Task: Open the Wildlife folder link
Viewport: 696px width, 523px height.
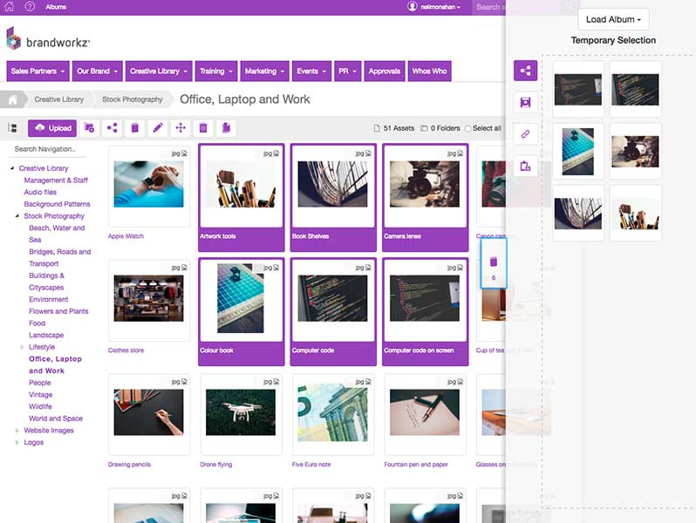Action: [40, 407]
